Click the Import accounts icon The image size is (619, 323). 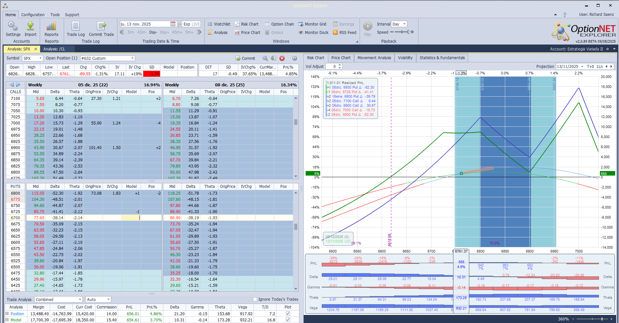click(x=30, y=26)
